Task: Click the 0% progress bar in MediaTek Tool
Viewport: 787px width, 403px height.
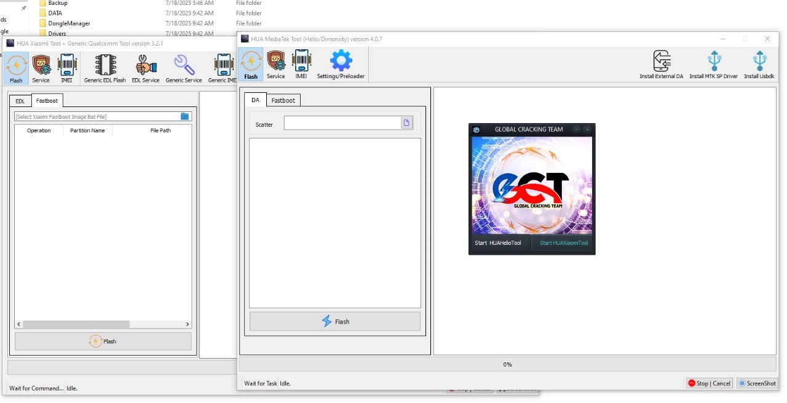Action: point(508,364)
